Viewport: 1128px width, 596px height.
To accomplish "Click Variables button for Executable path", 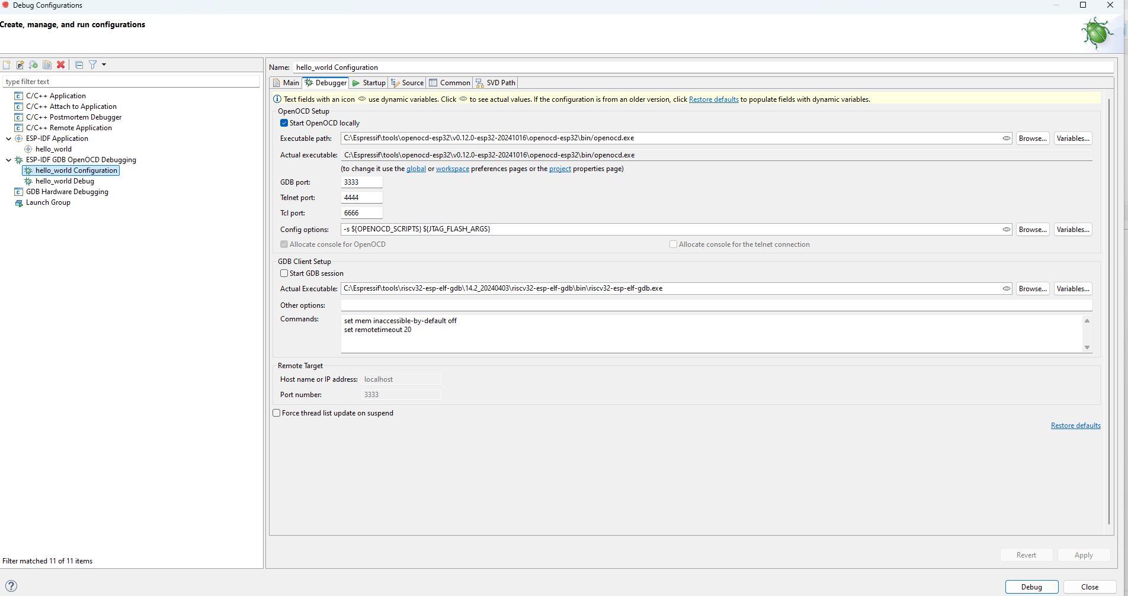I will [1073, 138].
